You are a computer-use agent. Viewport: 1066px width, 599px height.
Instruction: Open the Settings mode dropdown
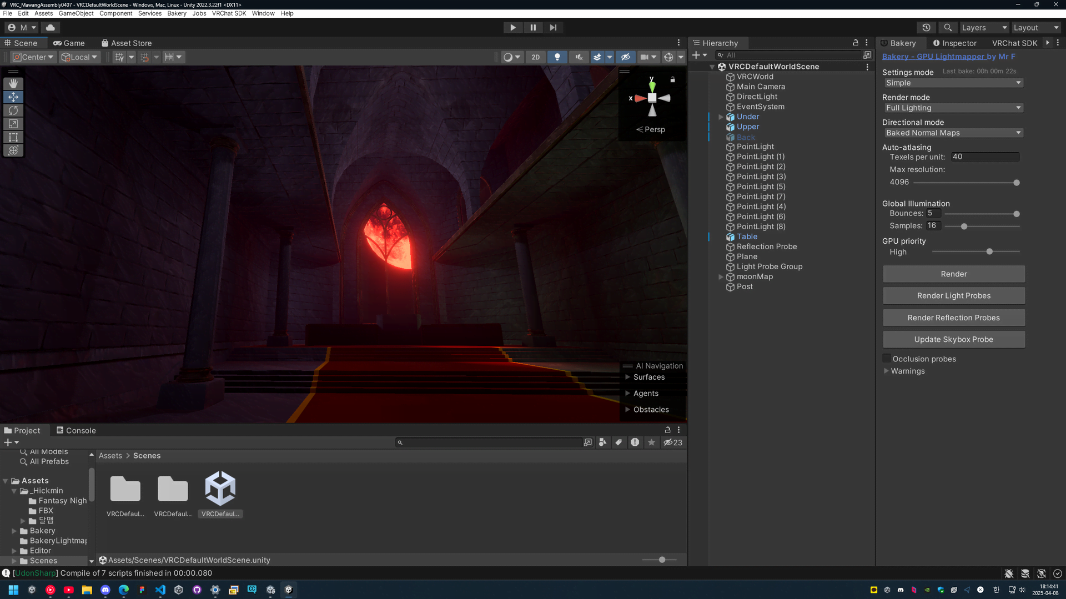953,83
